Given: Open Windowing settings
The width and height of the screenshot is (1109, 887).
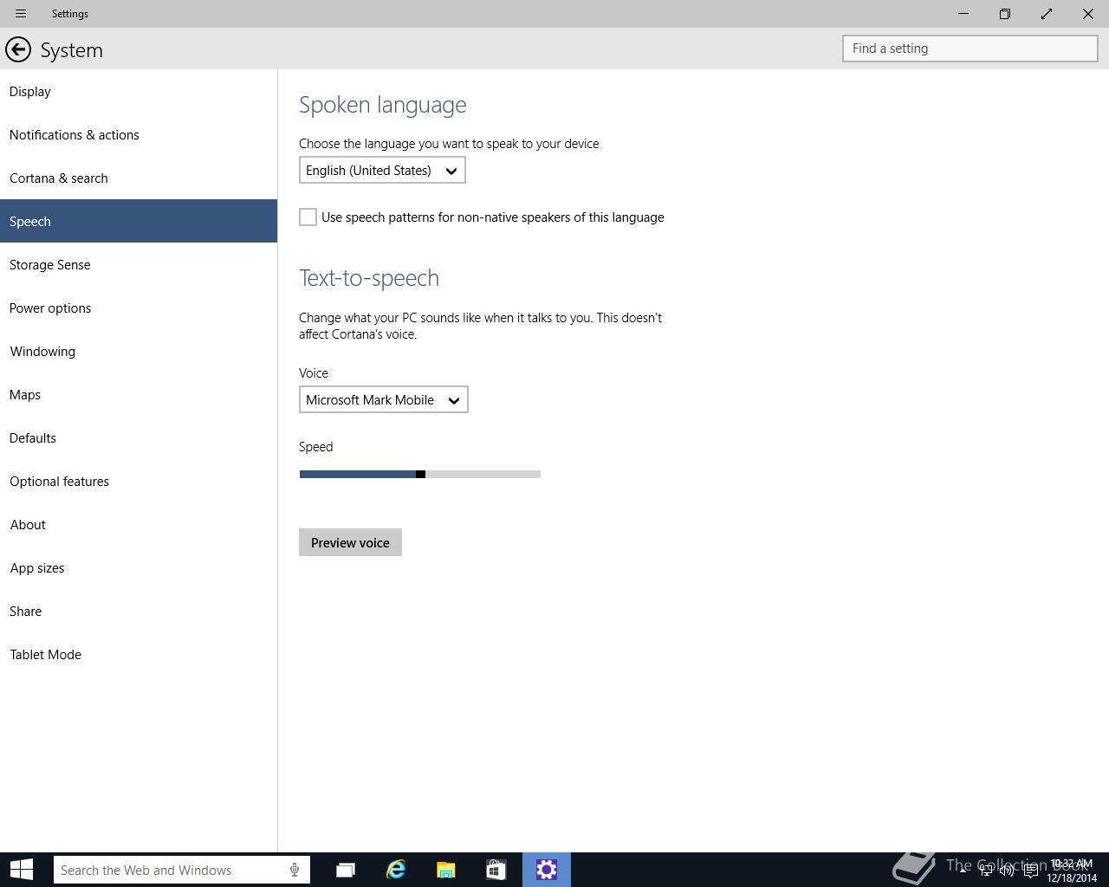Looking at the screenshot, I should pyautogui.click(x=139, y=351).
